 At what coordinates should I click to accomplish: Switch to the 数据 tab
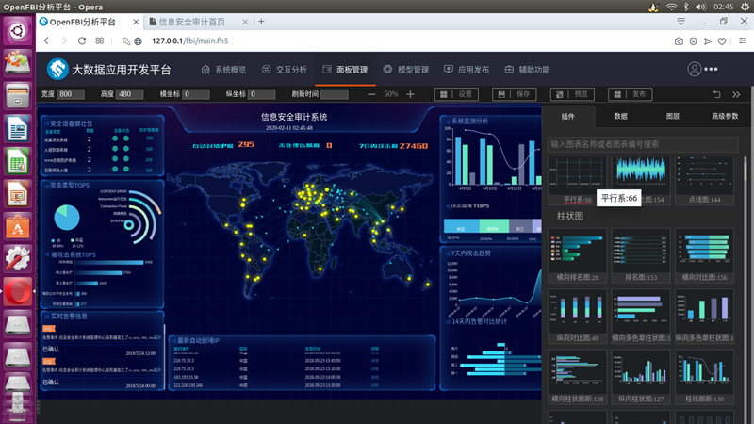(x=621, y=116)
